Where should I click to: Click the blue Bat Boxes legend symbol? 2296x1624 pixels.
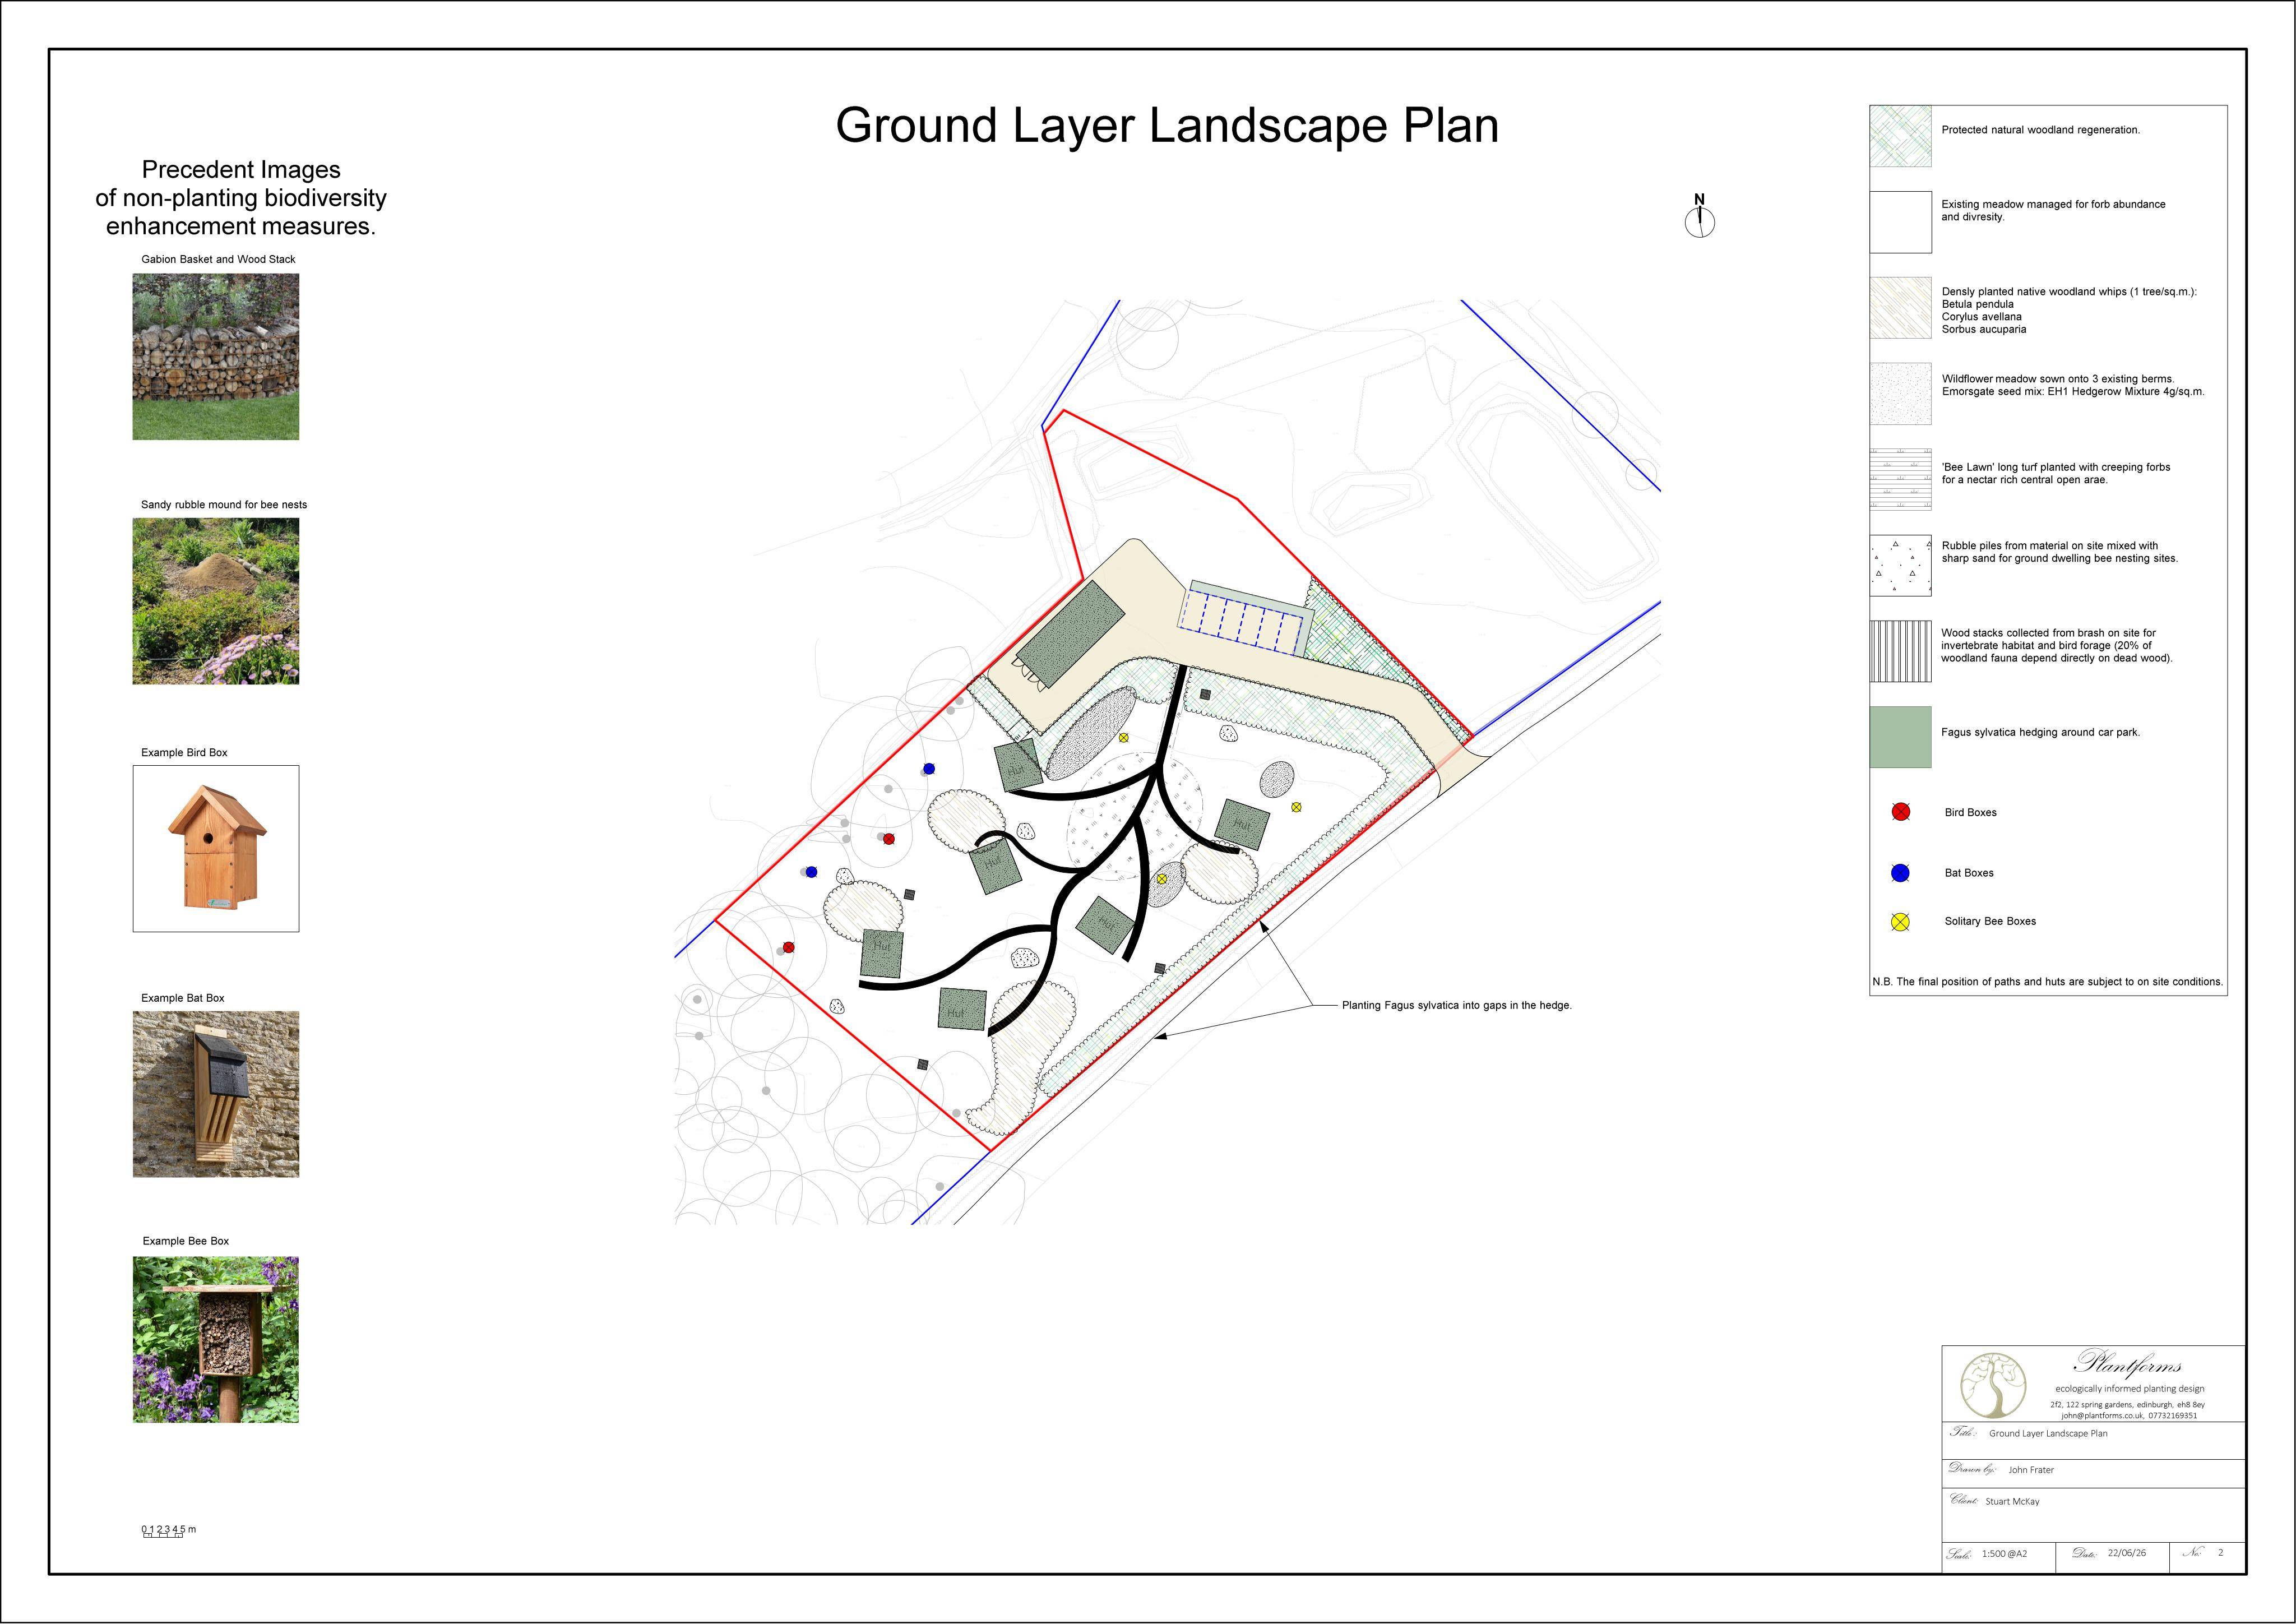(x=1900, y=873)
